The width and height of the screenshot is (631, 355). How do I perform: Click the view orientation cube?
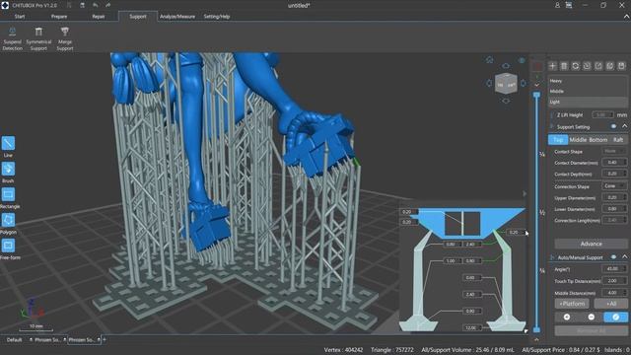pyautogui.click(x=506, y=83)
